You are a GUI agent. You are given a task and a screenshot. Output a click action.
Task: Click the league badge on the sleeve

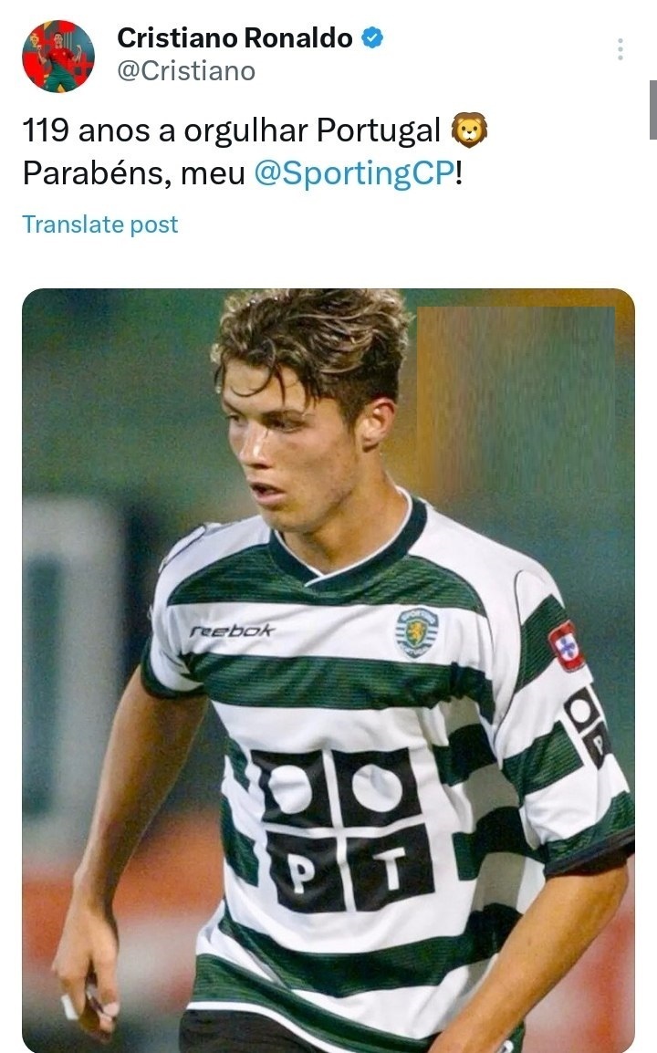pyautogui.click(x=567, y=646)
